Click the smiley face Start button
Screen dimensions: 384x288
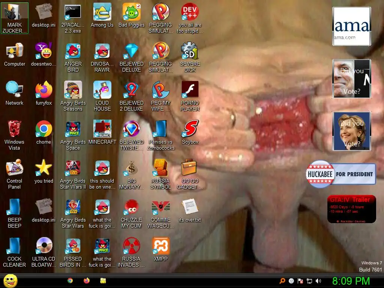click(x=10, y=281)
